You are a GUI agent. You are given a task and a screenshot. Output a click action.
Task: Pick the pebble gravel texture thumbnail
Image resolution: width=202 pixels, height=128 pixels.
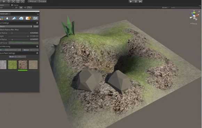(x=23, y=65)
